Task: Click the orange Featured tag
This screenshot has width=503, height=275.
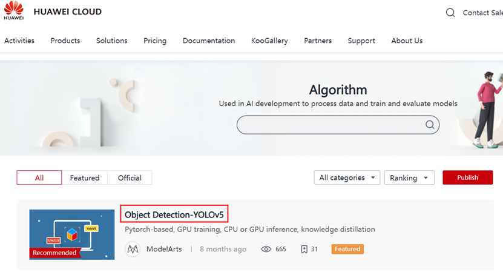Action: coord(347,249)
